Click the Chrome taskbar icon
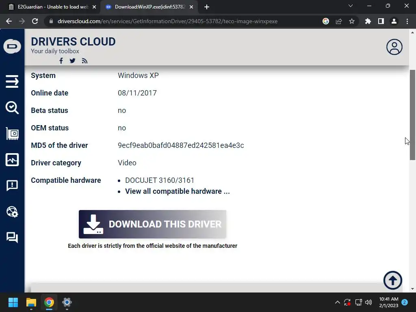The width and height of the screenshot is (416, 312). [49, 302]
